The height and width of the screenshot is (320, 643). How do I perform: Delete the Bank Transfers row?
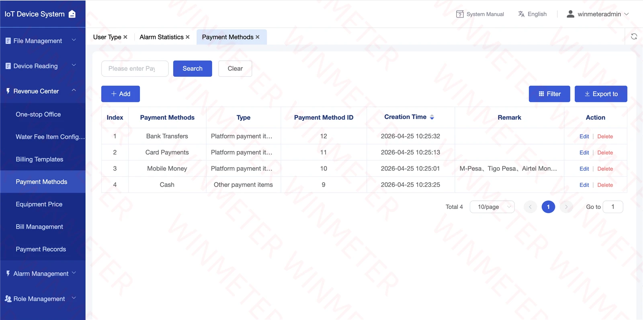point(605,137)
